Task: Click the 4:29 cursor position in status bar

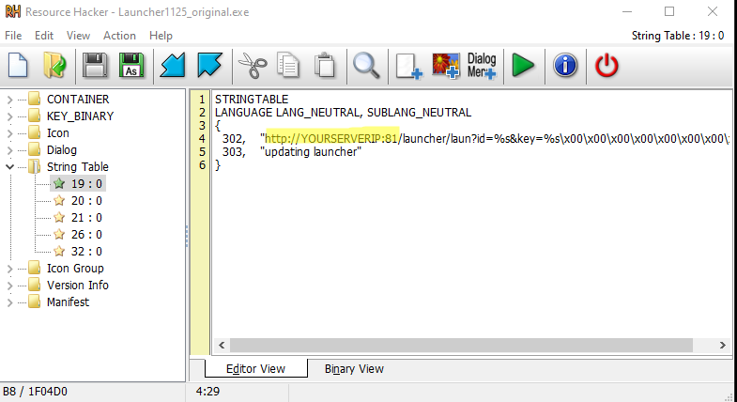Action: (x=207, y=392)
